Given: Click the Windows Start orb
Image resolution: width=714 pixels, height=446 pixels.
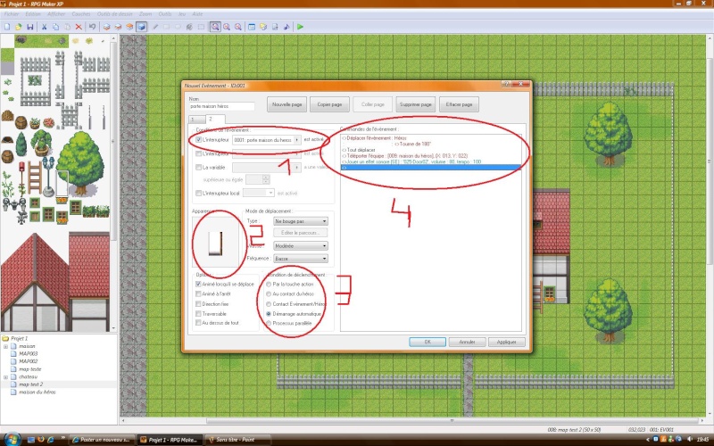Looking at the screenshot, I should point(12,439).
